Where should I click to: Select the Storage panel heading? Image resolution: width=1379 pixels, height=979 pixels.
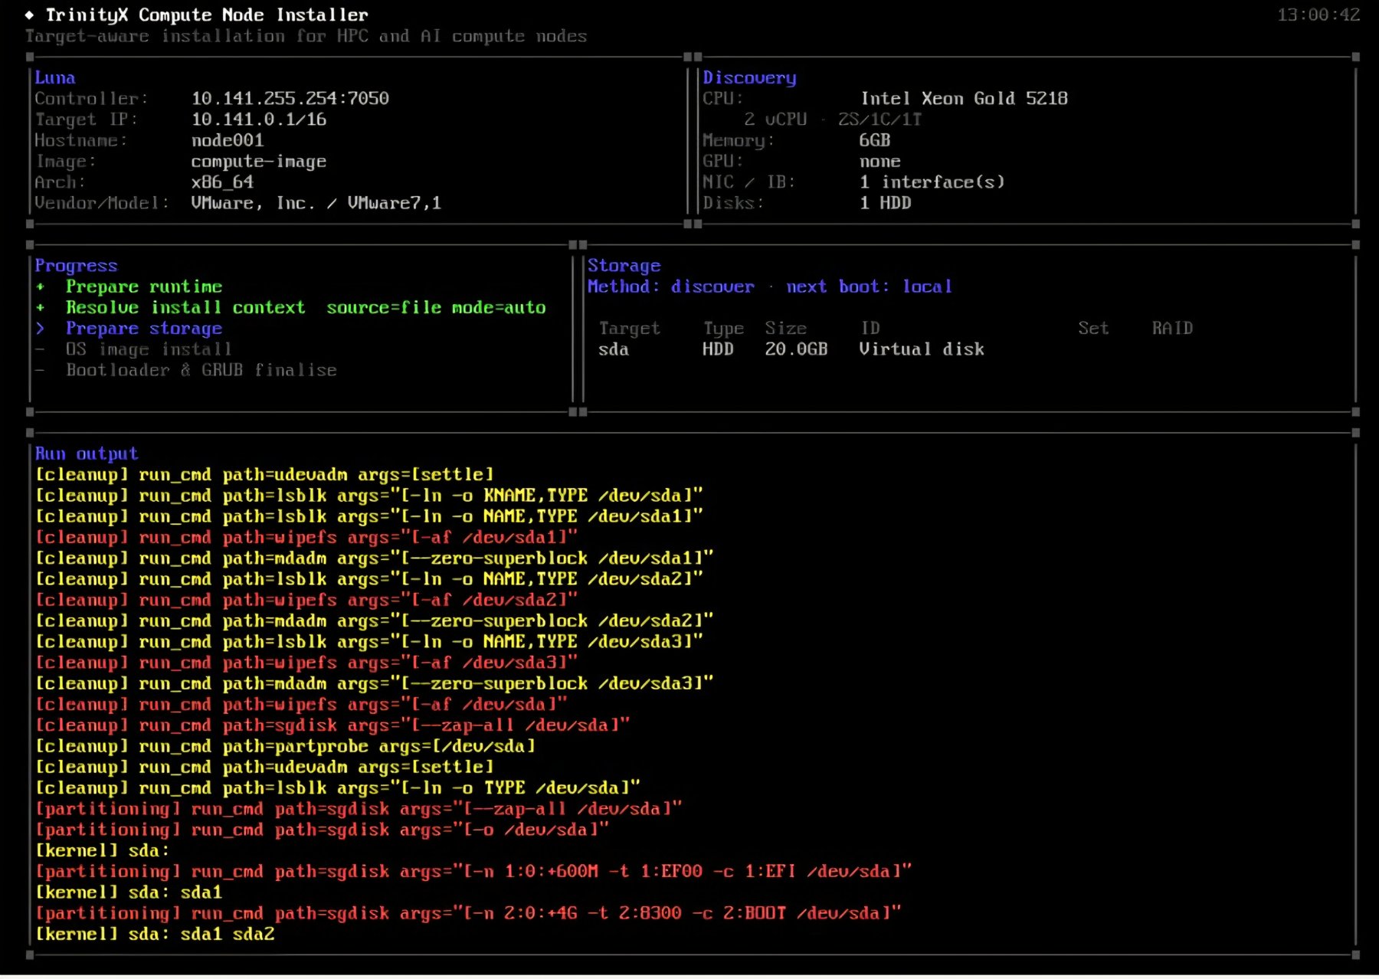pyautogui.click(x=624, y=266)
